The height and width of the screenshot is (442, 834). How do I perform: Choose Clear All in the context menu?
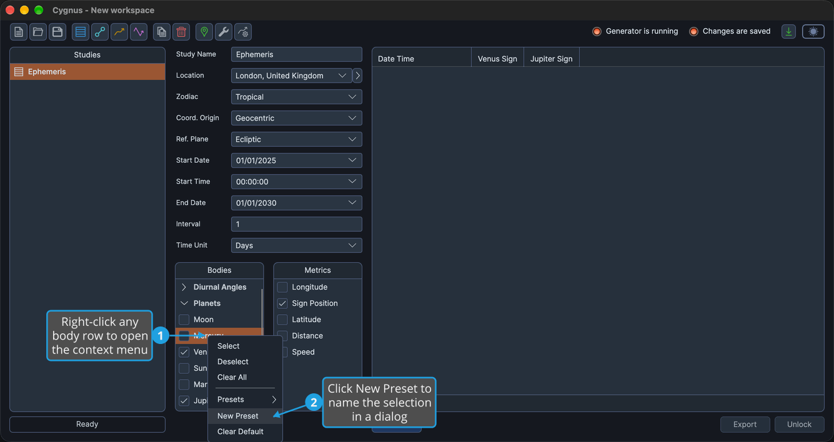pyautogui.click(x=246, y=377)
